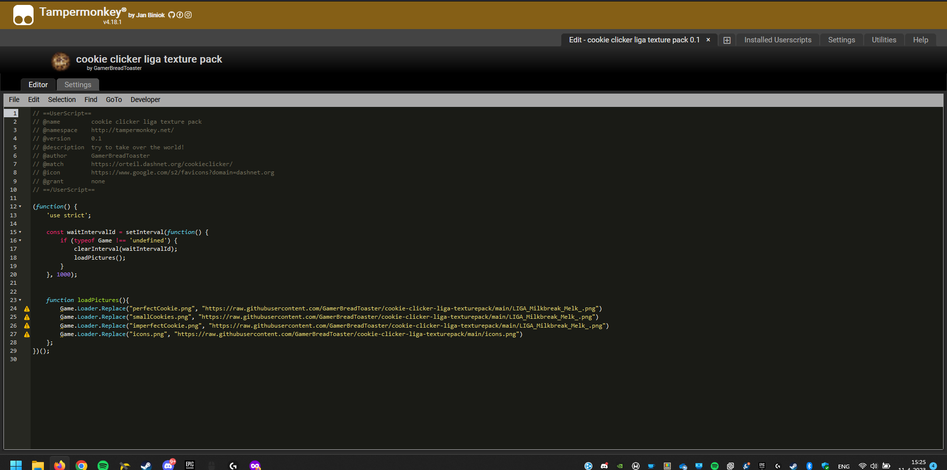The image size is (947, 470).
Task: Open Installed Userscripts
Action: 778,40
